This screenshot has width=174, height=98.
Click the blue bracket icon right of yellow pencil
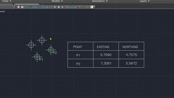point(71,7)
